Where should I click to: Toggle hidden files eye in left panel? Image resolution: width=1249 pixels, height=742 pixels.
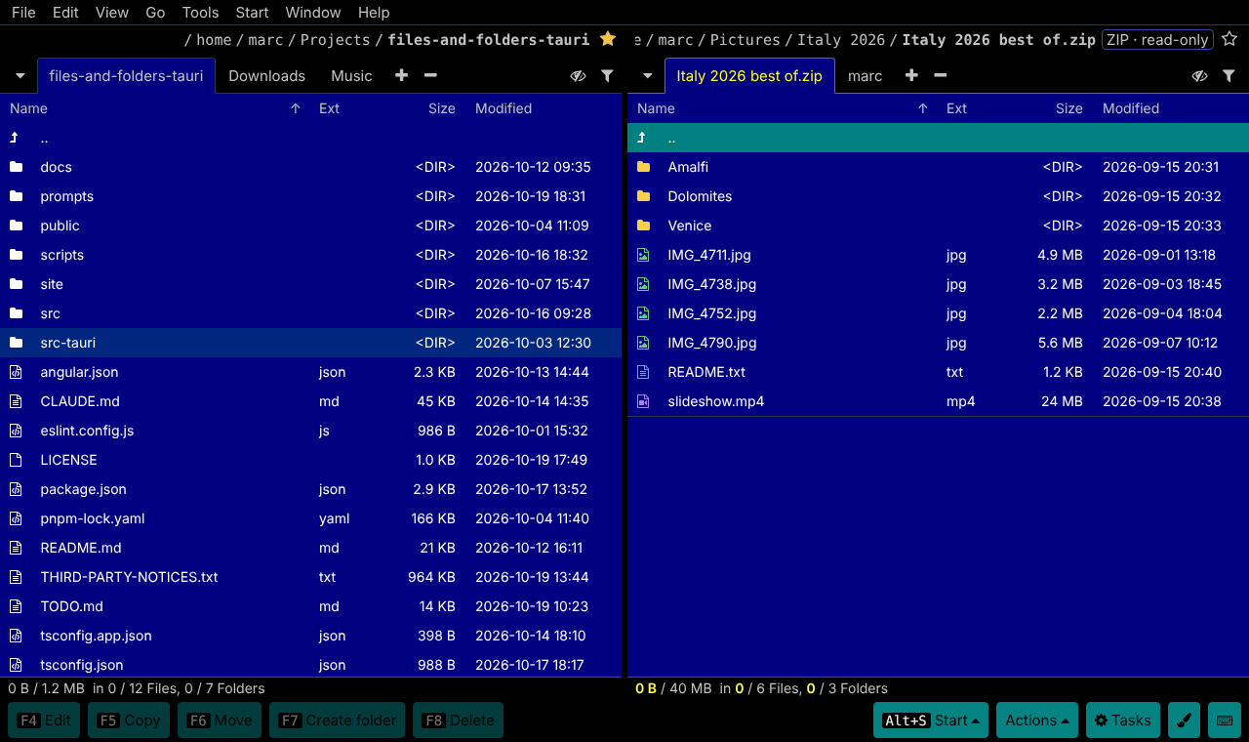click(579, 75)
